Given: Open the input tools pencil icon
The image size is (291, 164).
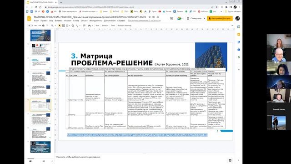Looking at the screenshot, I should tap(90, 26).
